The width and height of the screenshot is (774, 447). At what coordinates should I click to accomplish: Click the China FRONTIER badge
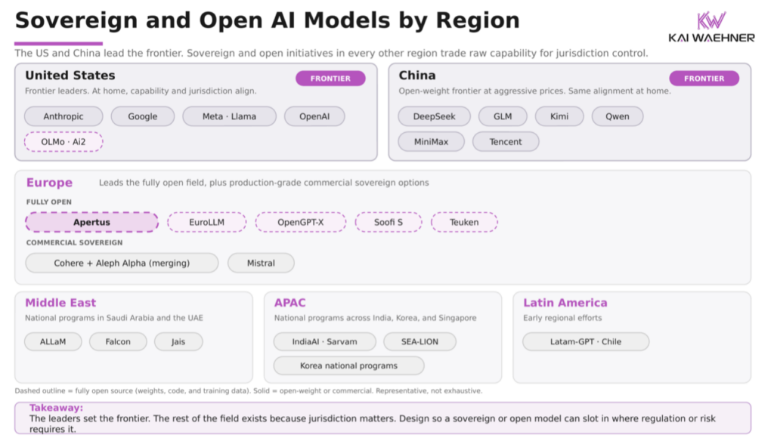pyautogui.click(x=704, y=79)
